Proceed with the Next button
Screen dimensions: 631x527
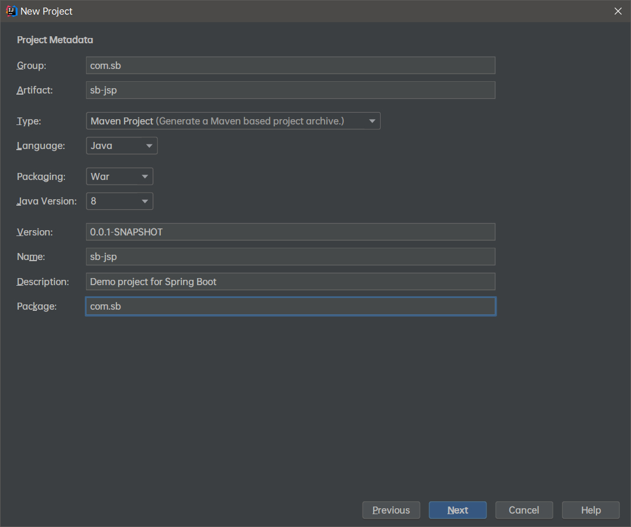[457, 510]
